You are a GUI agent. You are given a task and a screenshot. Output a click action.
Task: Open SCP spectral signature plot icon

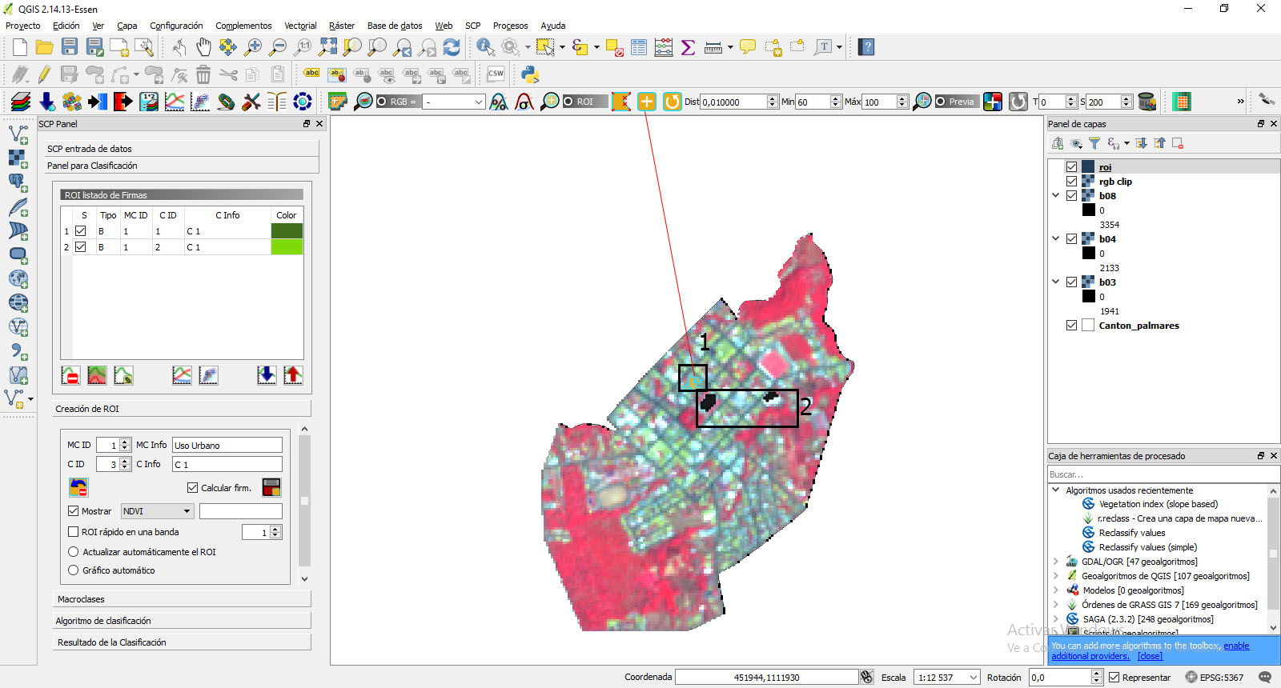click(x=175, y=102)
